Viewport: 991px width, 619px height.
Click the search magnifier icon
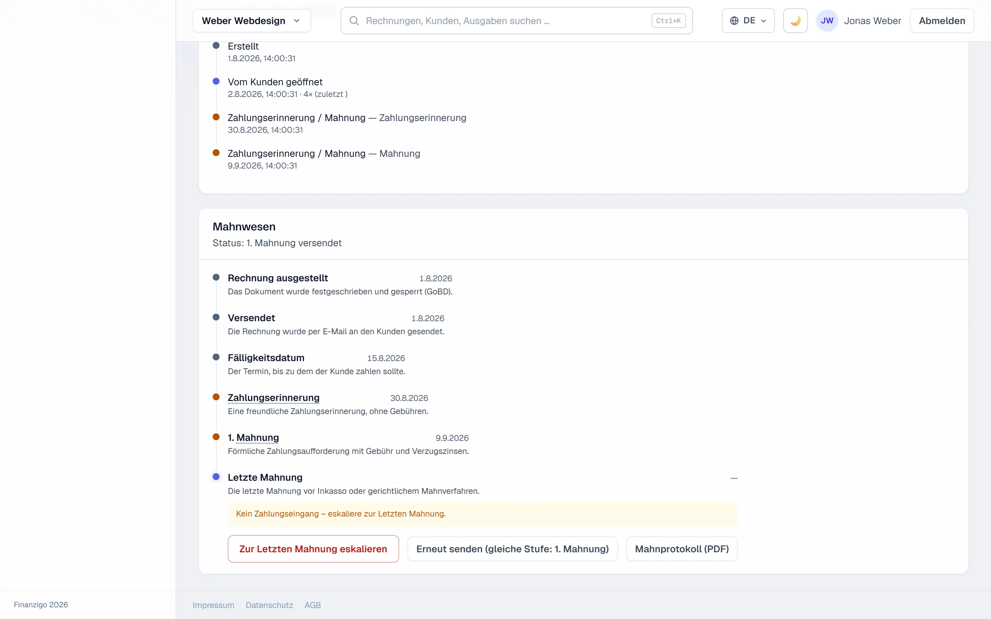coord(354,21)
